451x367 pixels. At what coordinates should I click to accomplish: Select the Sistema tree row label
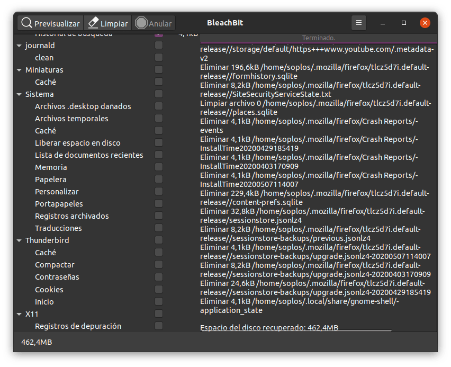click(39, 94)
